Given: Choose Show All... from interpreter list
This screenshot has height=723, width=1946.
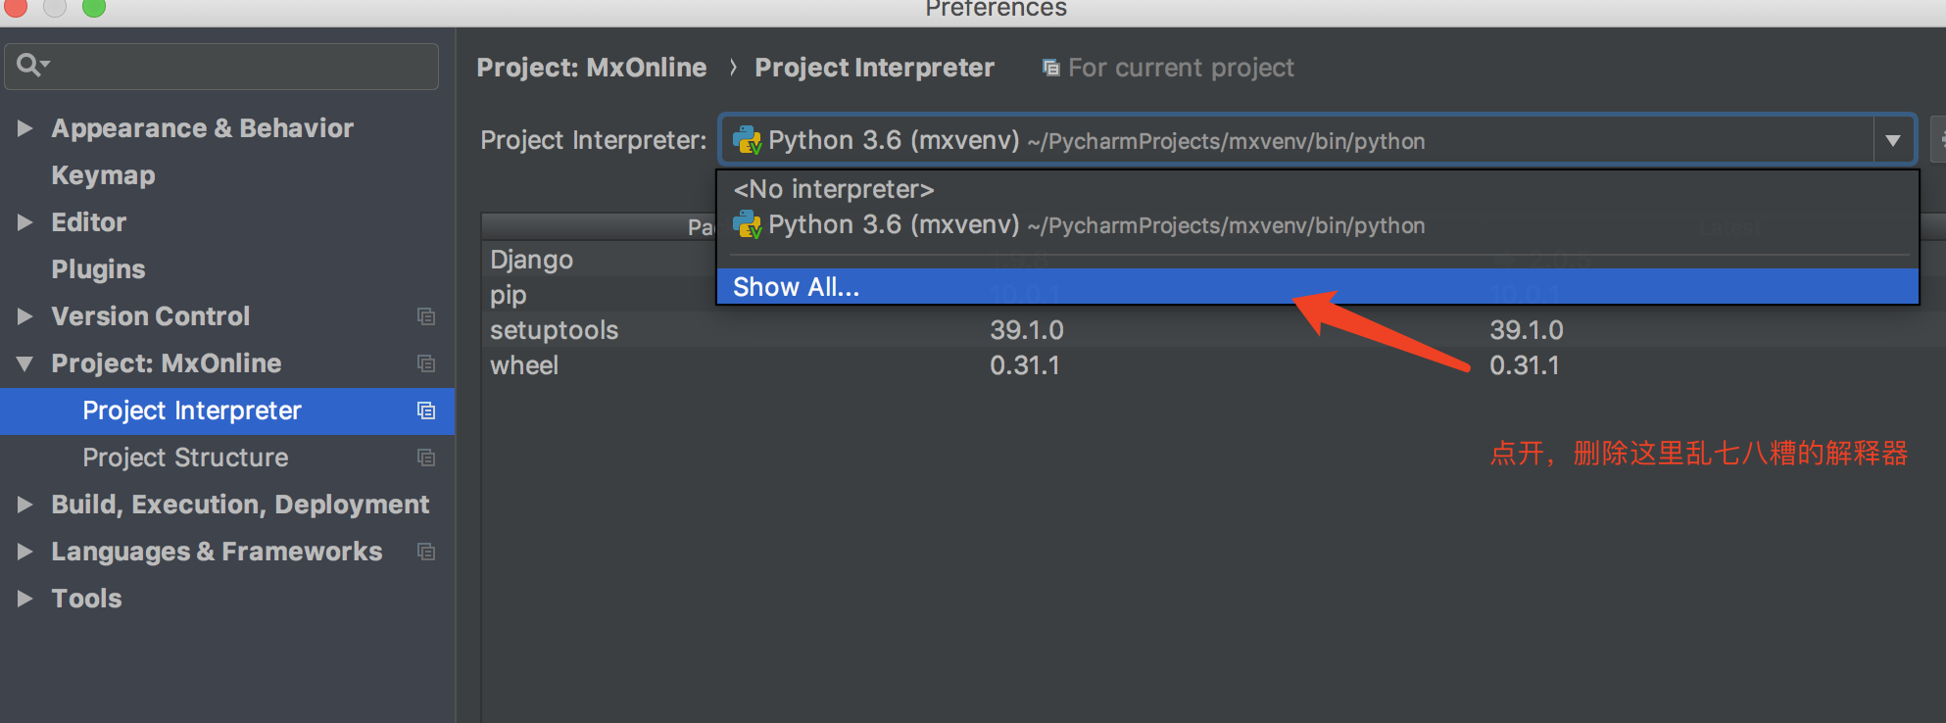Looking at the screenshot, I should (796, 287).
